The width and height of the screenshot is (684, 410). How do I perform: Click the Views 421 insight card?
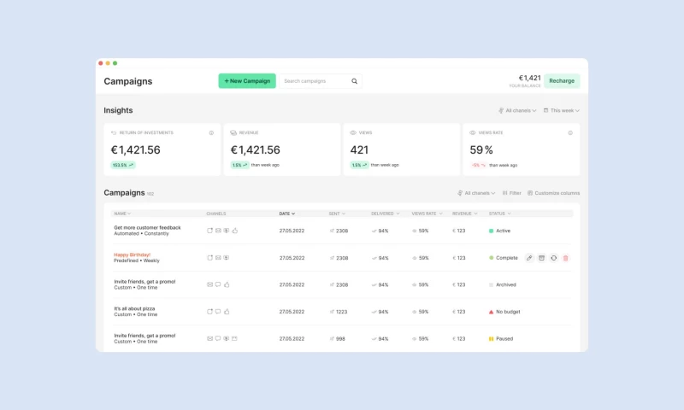pyautogui.click(x=401, y=149)
